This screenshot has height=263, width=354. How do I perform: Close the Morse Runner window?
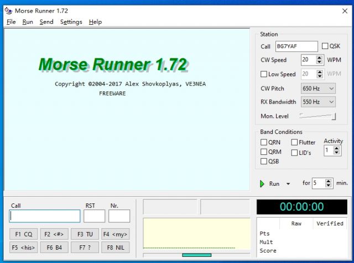pyautogui.click(x=345, y=11)
